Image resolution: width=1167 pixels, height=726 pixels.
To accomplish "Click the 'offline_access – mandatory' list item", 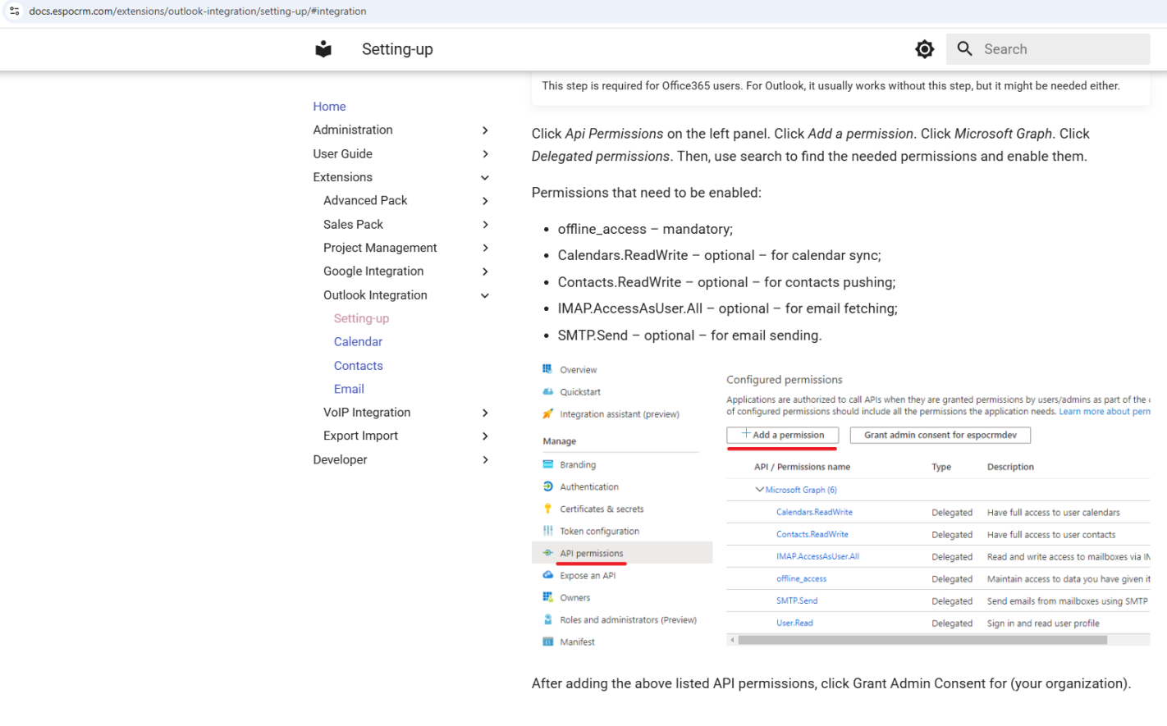I will click(645, 229).
